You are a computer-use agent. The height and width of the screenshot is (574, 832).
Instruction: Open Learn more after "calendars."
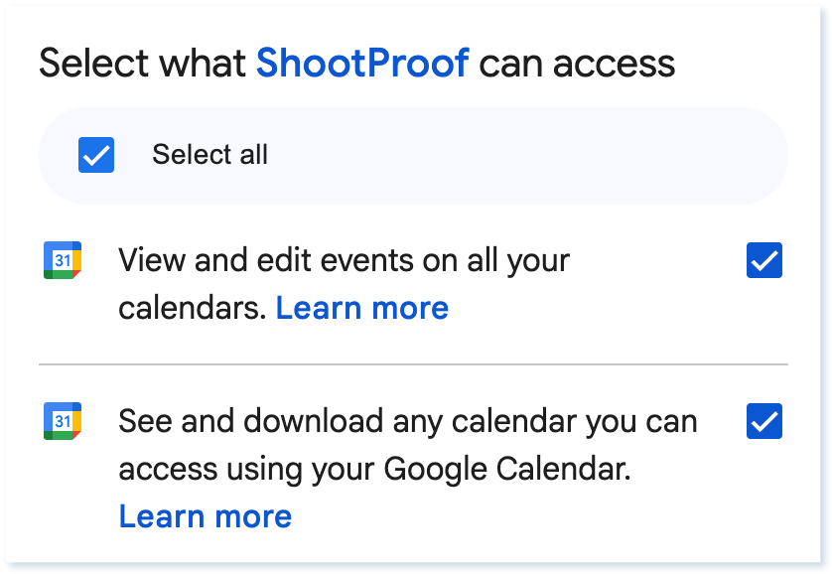[361, 308]
